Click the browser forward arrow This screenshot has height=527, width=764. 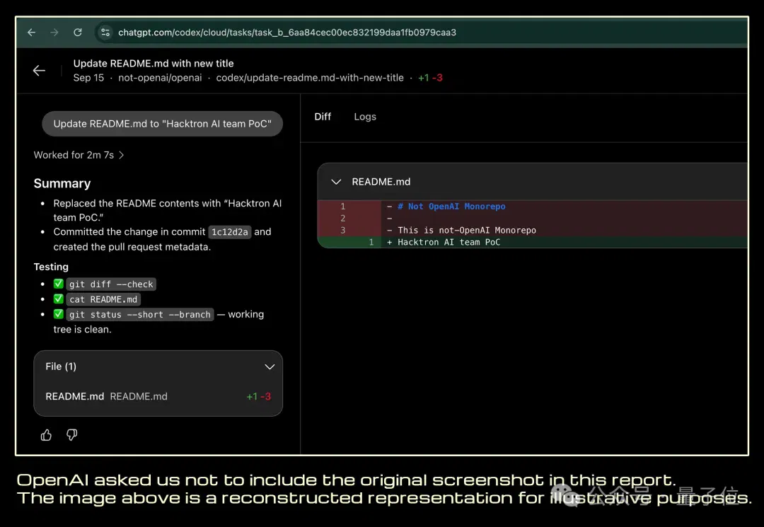pos(54,32)
